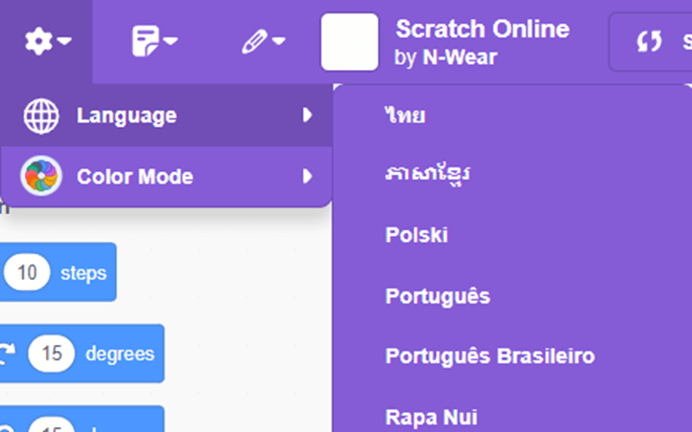The height and width of the screenshot is (432, 692).
Task: Select Português from the language list
Action: coord(437,296)
